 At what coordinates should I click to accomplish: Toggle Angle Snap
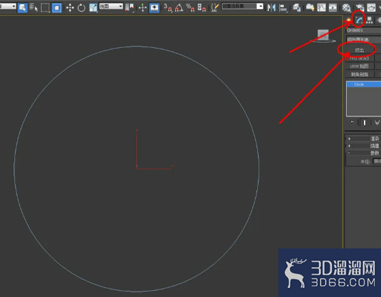click(x=179, y=8)
